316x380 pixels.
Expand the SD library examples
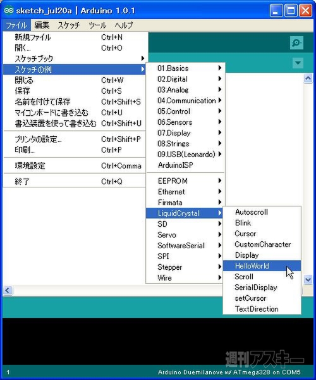(185, 224)
